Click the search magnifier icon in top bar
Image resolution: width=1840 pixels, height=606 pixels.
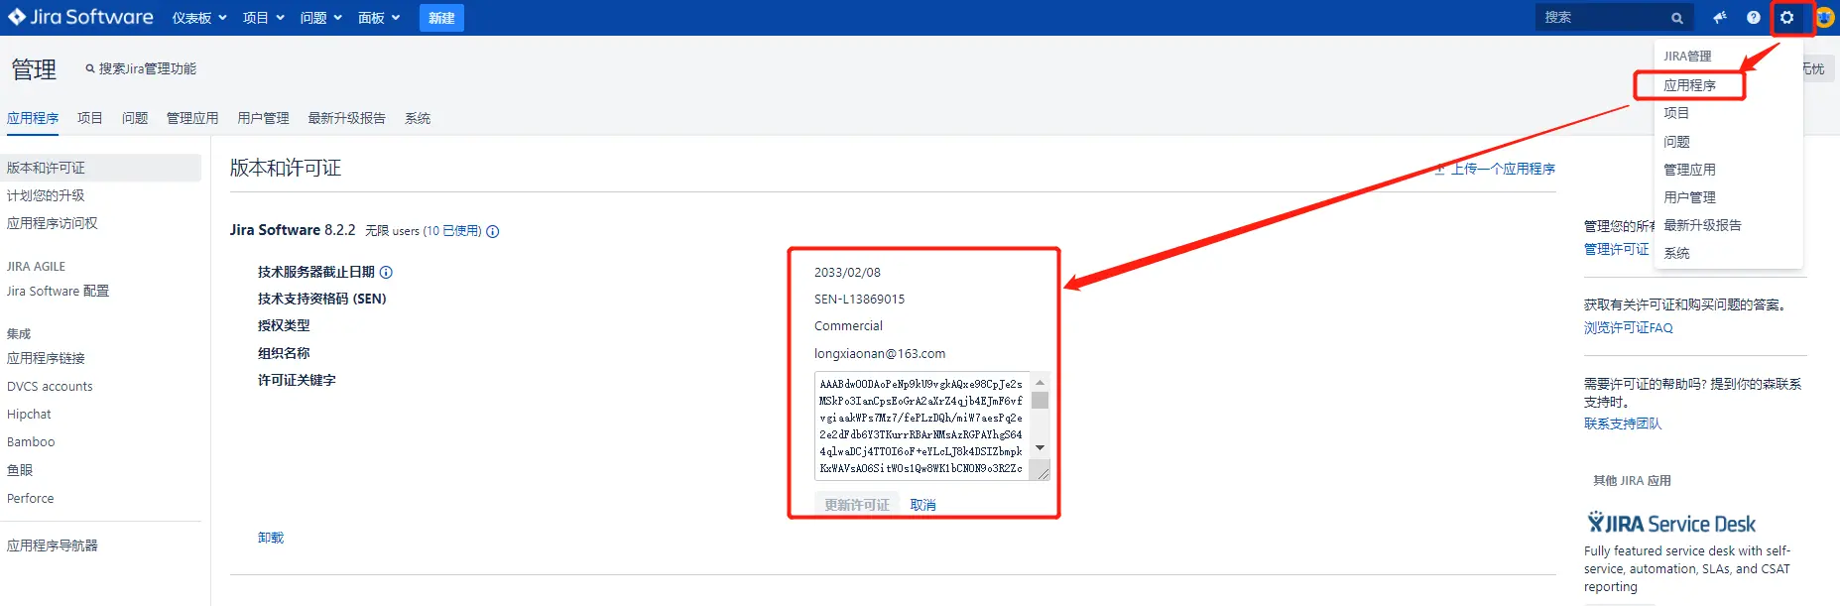(x=1677, y=18)
